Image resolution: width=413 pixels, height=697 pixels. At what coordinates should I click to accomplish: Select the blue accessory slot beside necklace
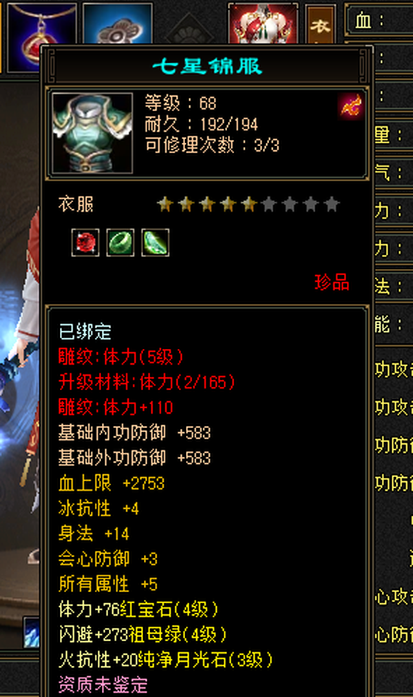pos(118,23)
